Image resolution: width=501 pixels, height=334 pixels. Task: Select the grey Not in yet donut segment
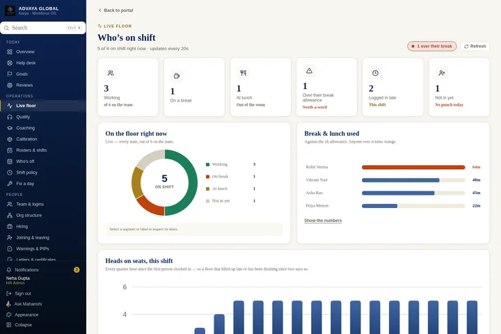point(150,159)
